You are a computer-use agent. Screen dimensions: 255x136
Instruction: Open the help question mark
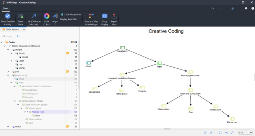coord(253,8)
